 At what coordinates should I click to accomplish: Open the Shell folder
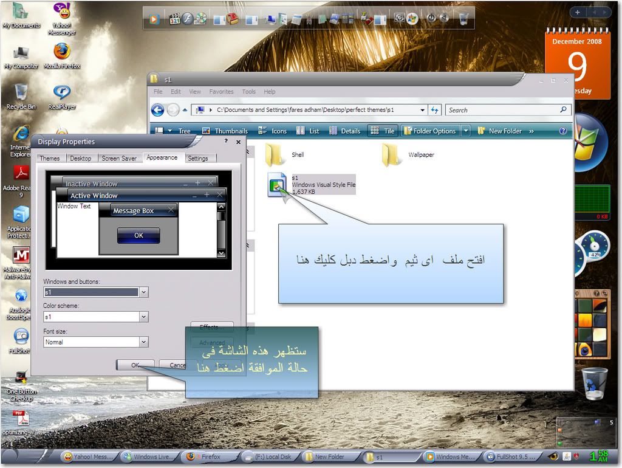click(x=275, y=156)
